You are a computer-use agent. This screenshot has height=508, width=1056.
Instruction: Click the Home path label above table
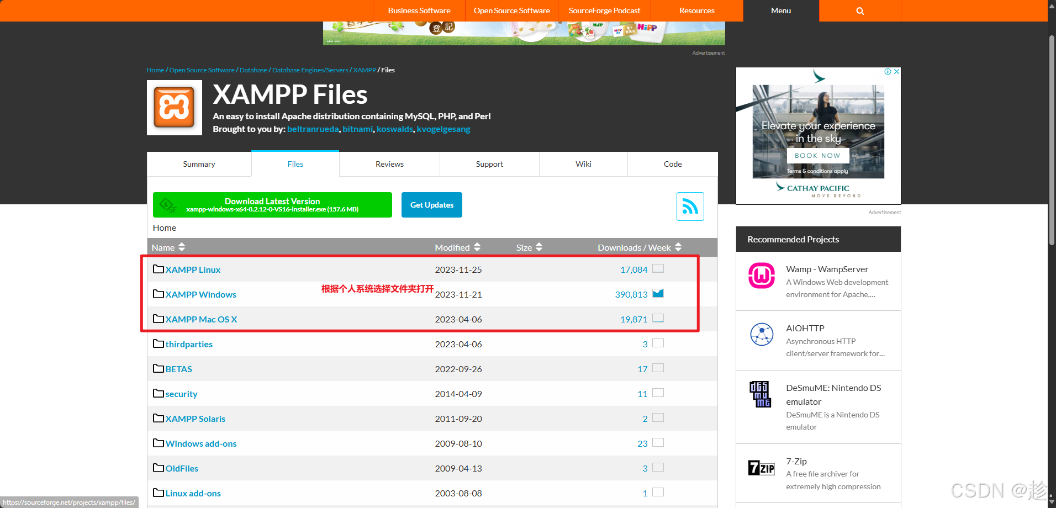[x=165, y=227]
